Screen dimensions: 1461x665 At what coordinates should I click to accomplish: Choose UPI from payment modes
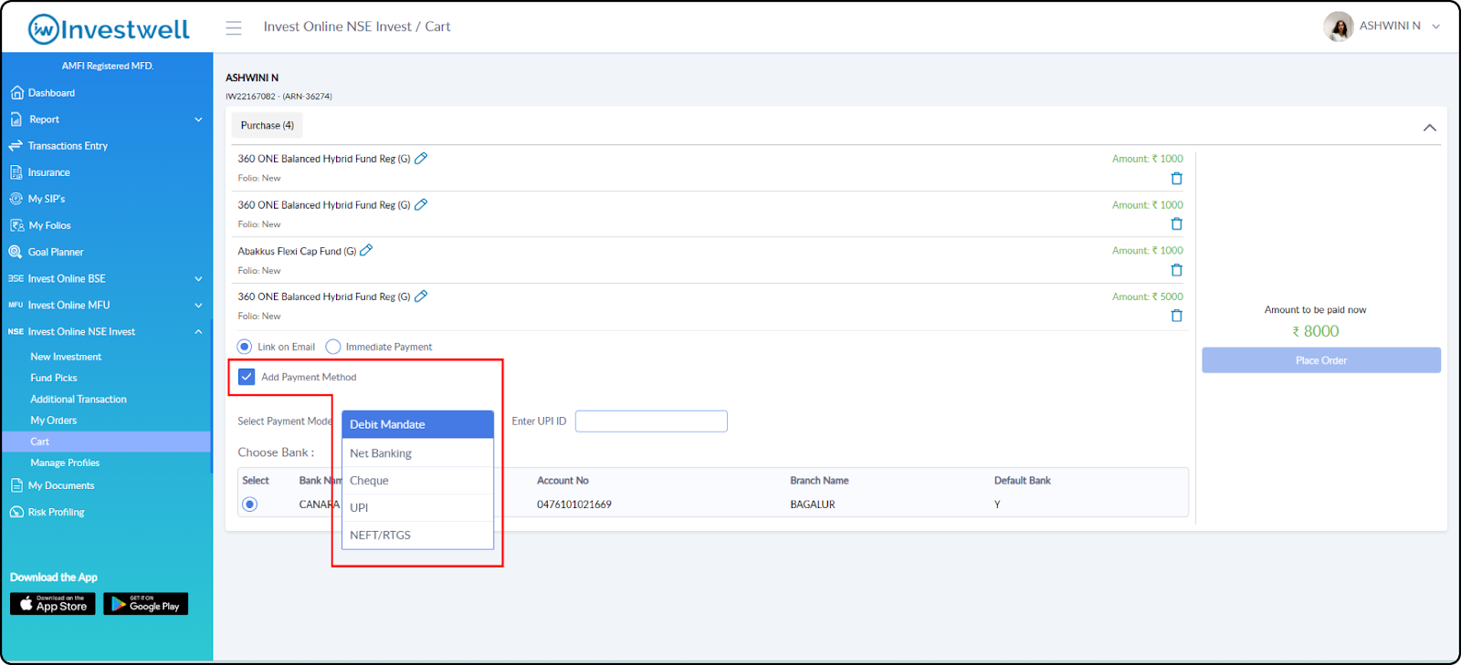click(417, 508)
